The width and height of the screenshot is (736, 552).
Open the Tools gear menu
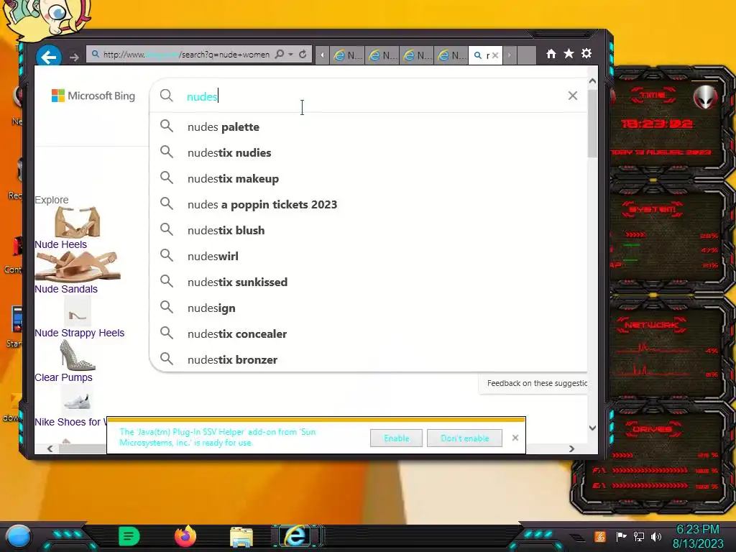586,53
